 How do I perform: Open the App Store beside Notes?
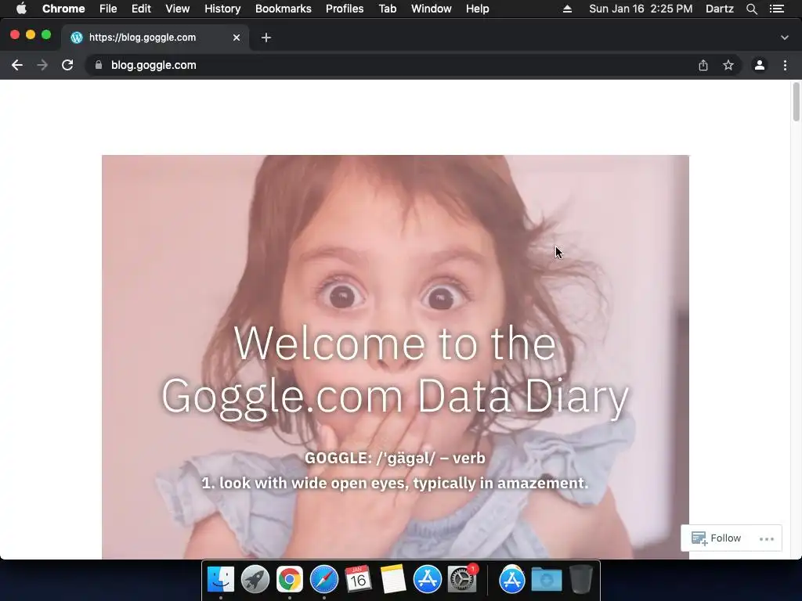(427, 579)
